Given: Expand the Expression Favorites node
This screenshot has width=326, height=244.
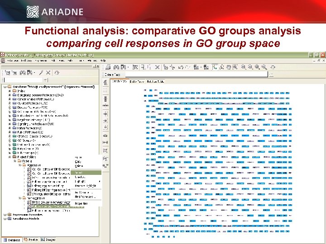Looking at the screenshot, I should (x=5, y=215).
